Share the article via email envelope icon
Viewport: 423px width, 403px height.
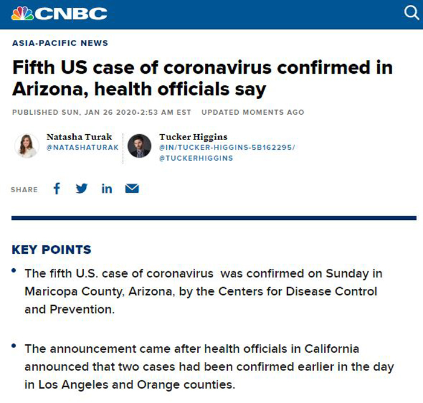pyautogui.click(x=132, y=189)
